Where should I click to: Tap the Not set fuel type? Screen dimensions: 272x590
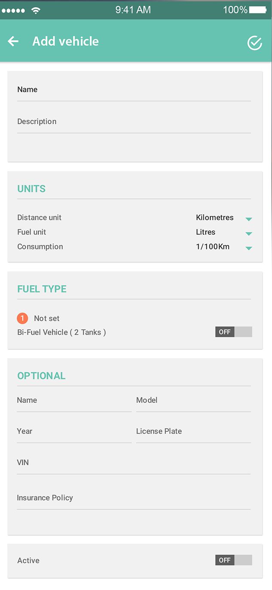47,319
